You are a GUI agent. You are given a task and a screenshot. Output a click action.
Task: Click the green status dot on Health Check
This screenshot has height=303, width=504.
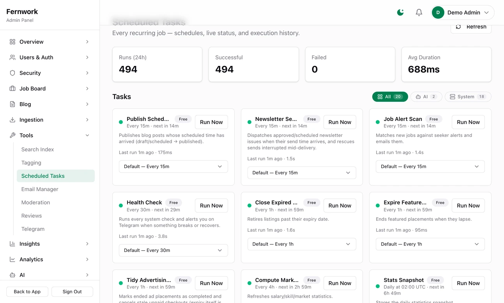pyautogui.click(x=121, y=206)
